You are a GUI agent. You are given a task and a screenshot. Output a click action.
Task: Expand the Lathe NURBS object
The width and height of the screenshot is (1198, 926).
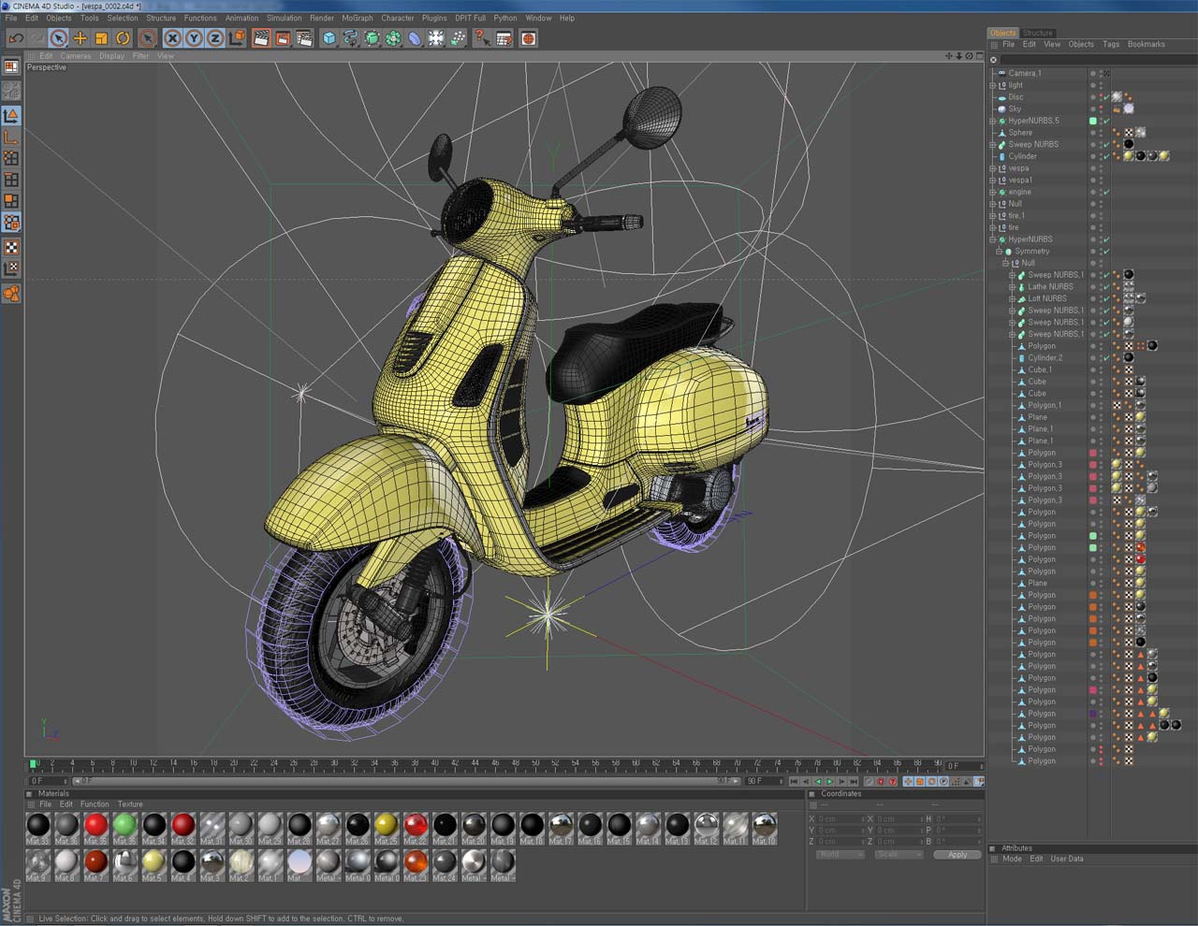[x=1012, y=287]
